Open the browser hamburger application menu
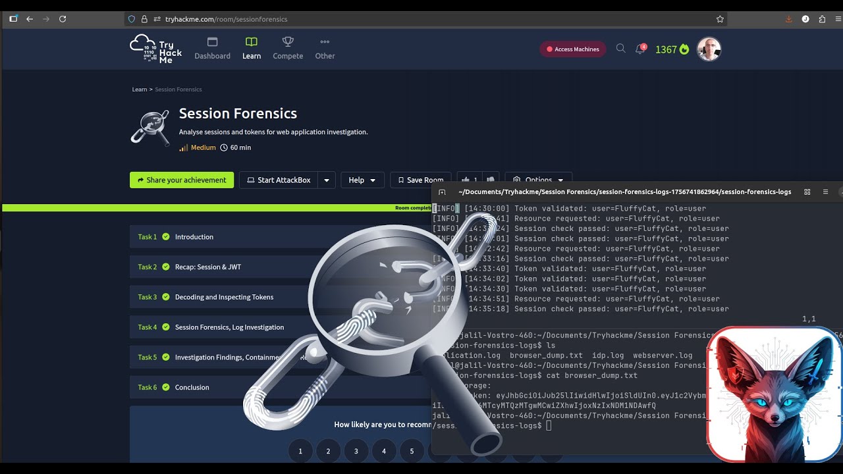 pyautogui.click(x=838, y=19)
